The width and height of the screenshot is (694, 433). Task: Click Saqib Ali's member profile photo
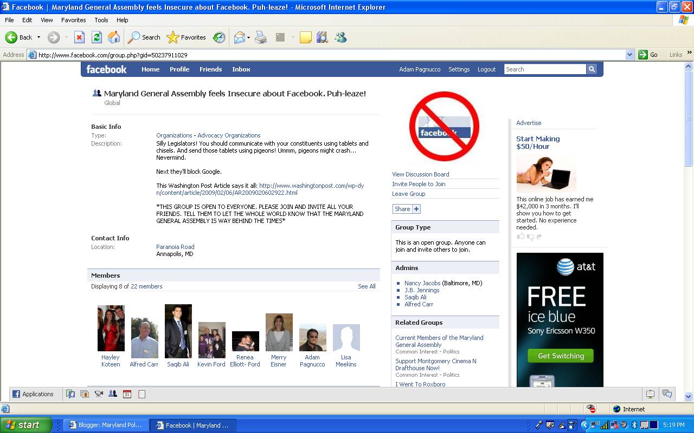click(178, 331)
